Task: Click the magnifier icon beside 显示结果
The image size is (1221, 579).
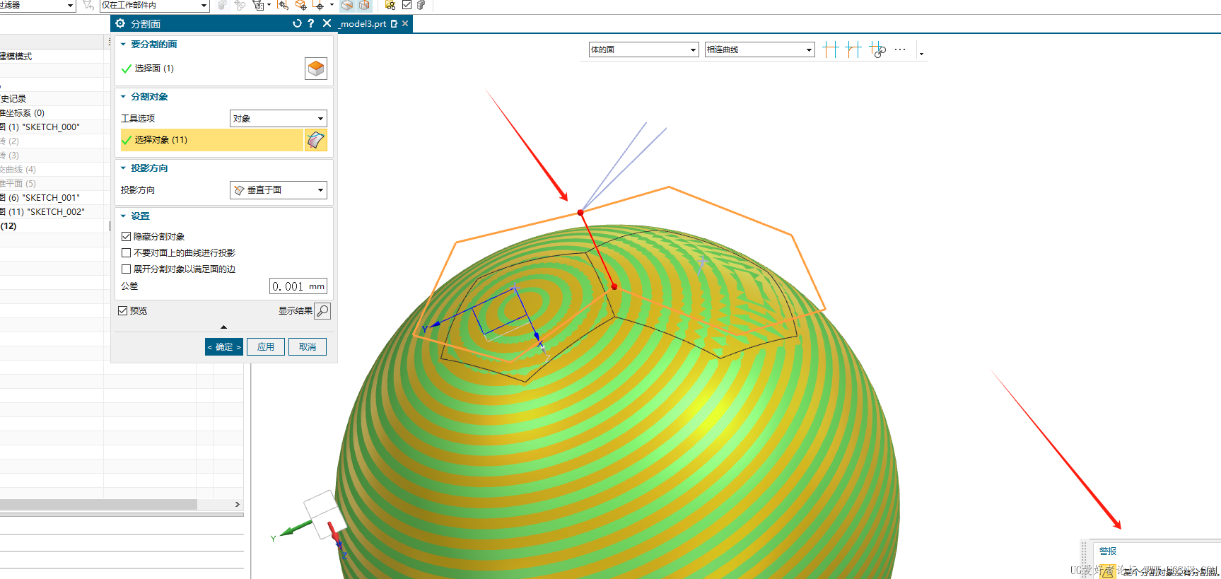Action: point(322,311)
